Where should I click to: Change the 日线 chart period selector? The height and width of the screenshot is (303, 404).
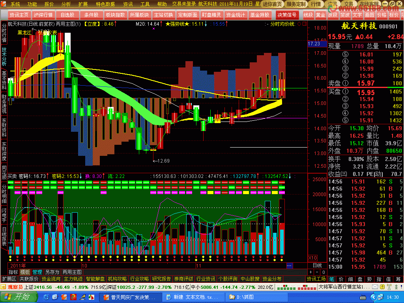tap(317, 266)
